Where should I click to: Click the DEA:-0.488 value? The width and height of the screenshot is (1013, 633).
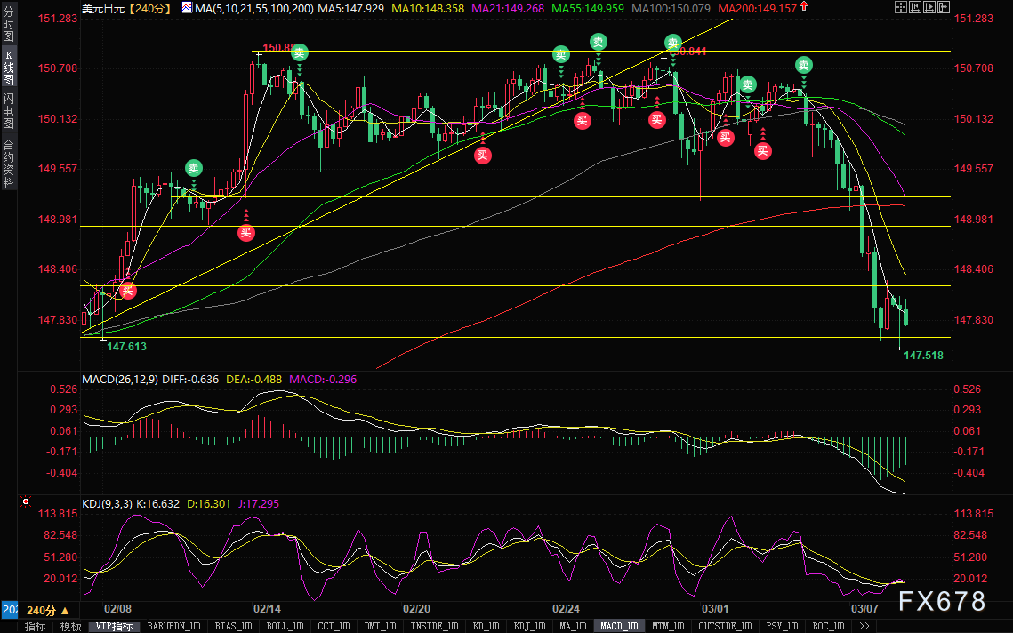[253, 379]
